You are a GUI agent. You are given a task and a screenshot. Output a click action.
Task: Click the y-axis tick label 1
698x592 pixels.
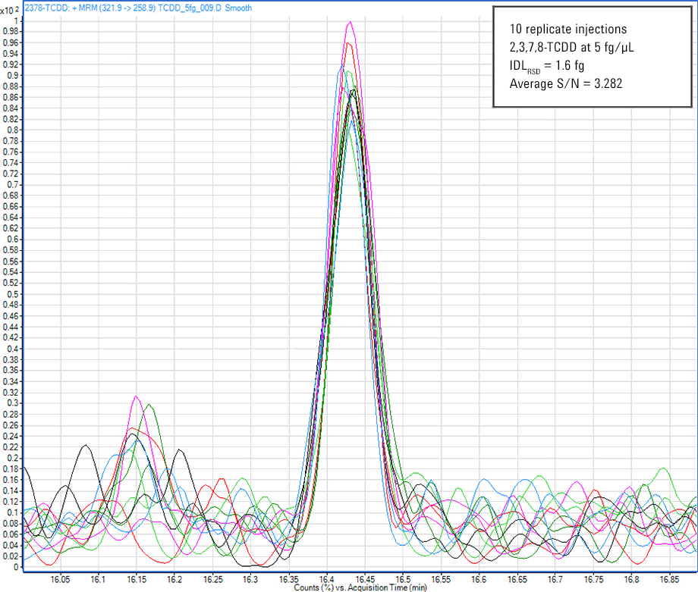pyautogui.click(x=16, y=20)
